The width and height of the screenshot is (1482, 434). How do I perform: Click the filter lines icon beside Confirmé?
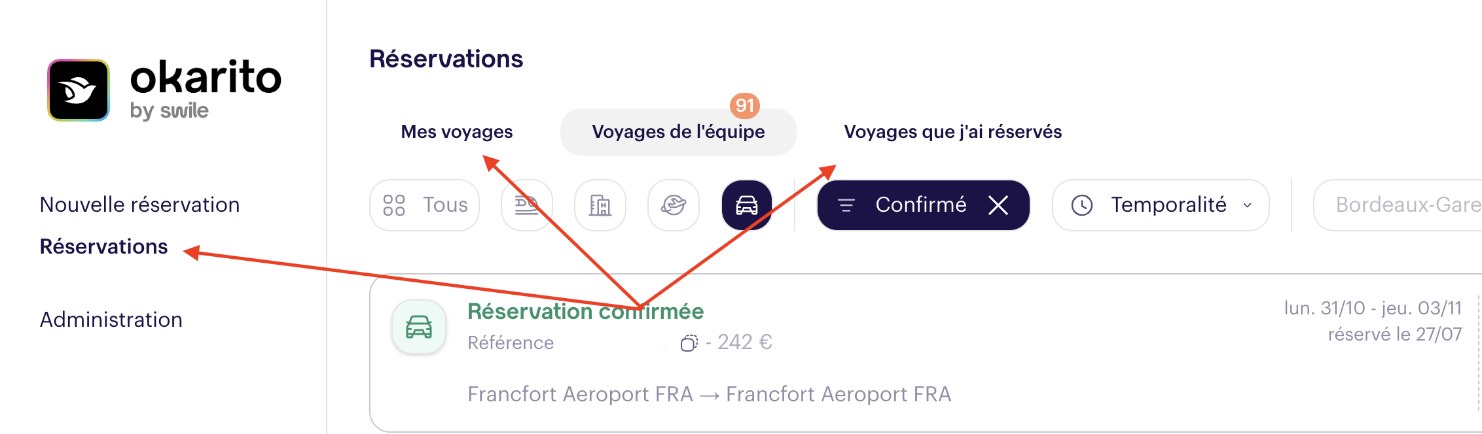point(846,205)
